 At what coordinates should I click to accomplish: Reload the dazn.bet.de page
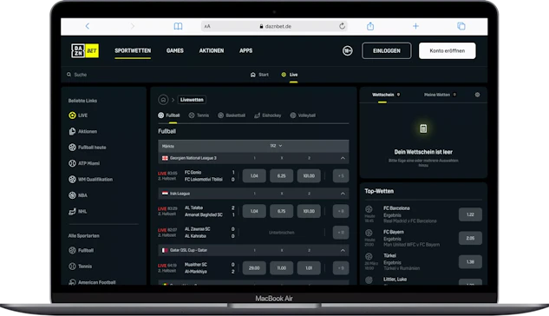pos(342,26)
